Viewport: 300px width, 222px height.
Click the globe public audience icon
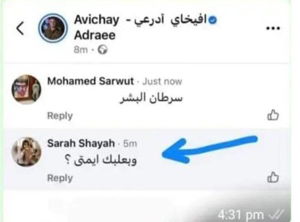tap(103, 50)
